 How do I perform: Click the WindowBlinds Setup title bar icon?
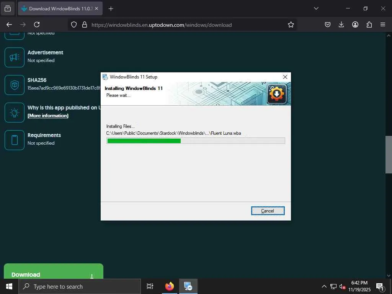[105, 77]
